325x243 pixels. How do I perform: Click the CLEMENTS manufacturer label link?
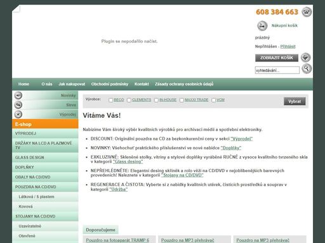142,100
